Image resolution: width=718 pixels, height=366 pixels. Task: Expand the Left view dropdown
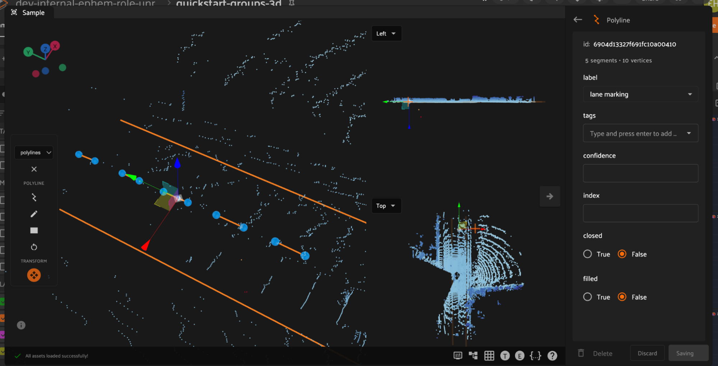point(386,34)
